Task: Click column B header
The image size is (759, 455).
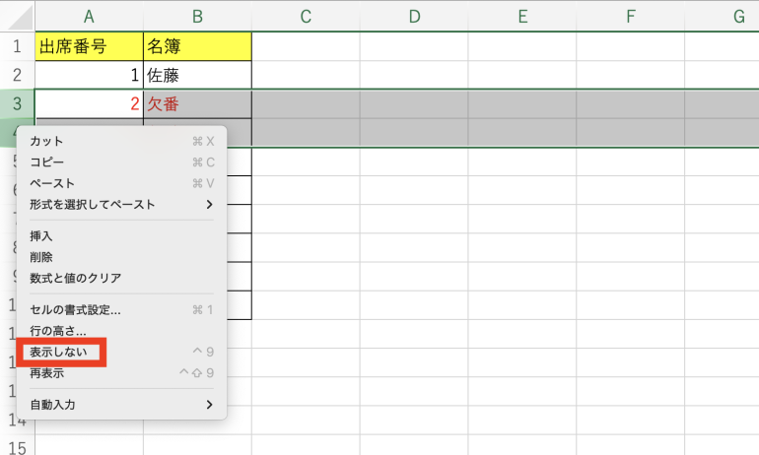Action: (x=197, y=16)
